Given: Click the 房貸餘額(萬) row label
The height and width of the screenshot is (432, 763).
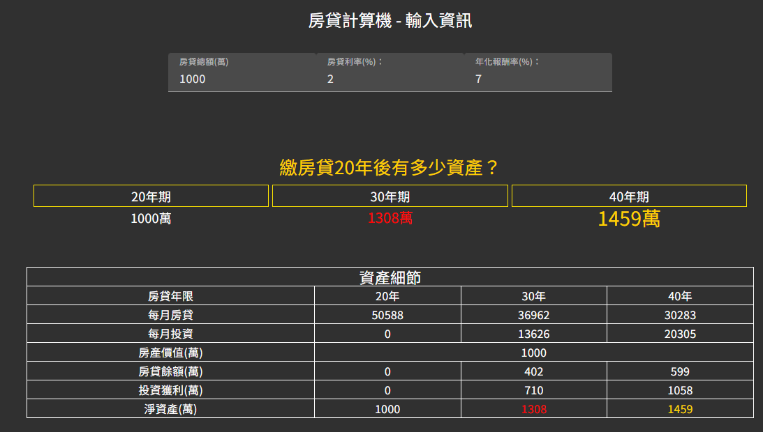Looking at the screenshot, I should 170,371.
